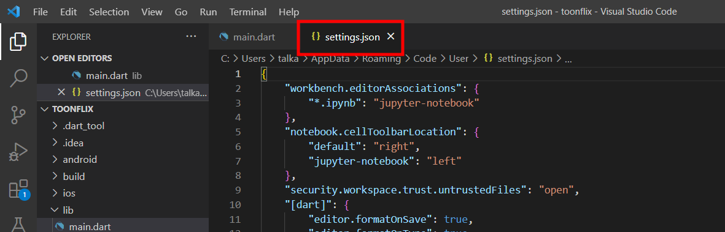Open the View menu
Image resolution: width=725 pixels, height=232 pixels.
[152, 12]
